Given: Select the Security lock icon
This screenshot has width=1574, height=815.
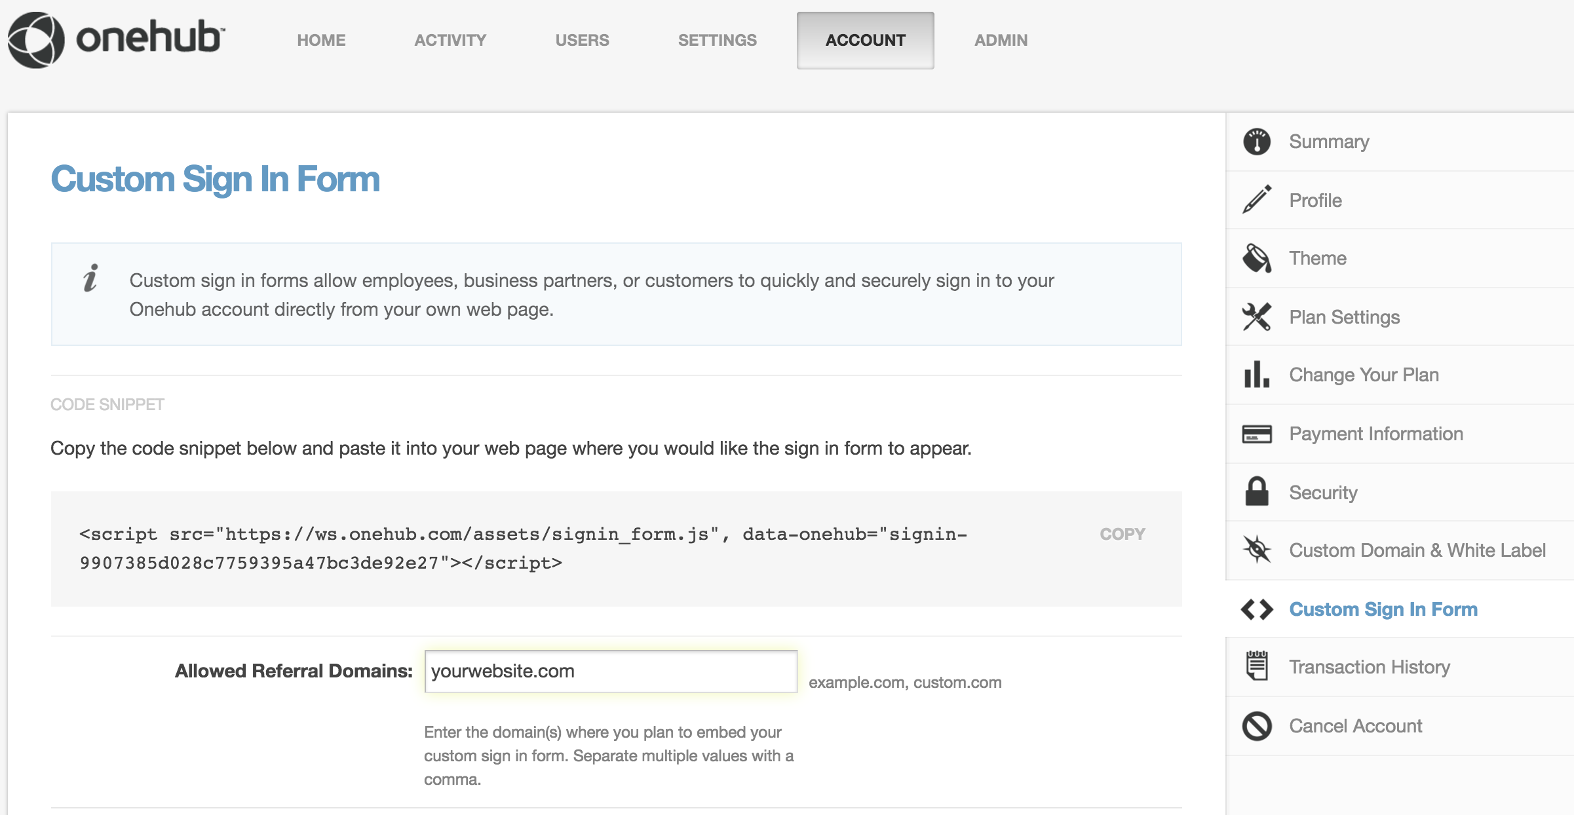Looking at the screenshot, I should 1257,491.
